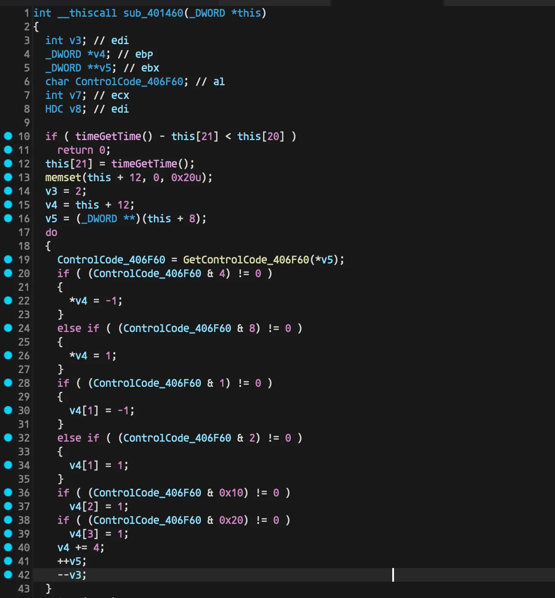Select the 0x20u constant in memset
The image size is (555, 598).
point(186,177)
